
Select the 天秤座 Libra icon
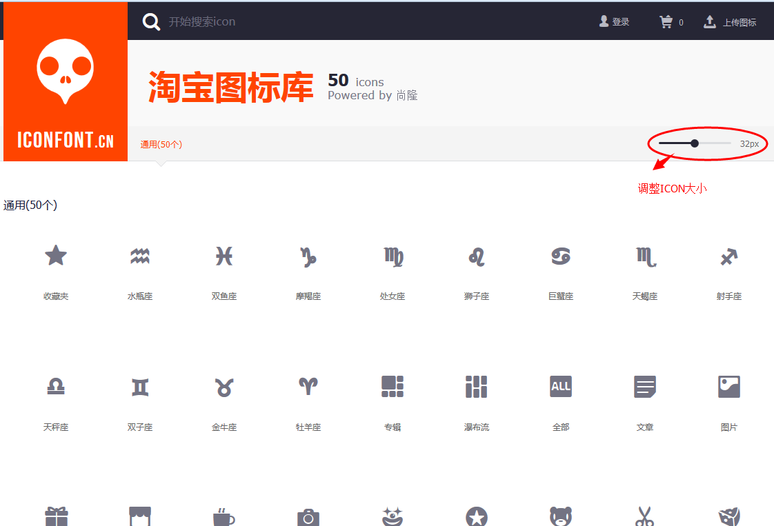(56, 387)
